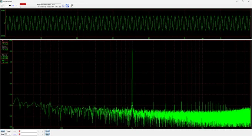Click the greyed play icon beside Stop

pos(6,6)
